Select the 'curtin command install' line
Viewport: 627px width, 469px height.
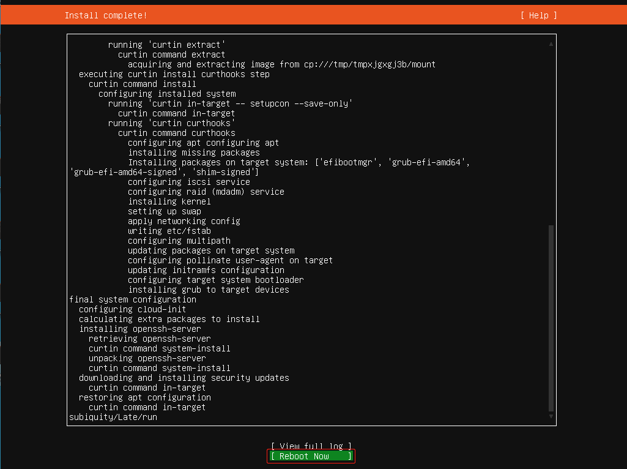(143, 84)
